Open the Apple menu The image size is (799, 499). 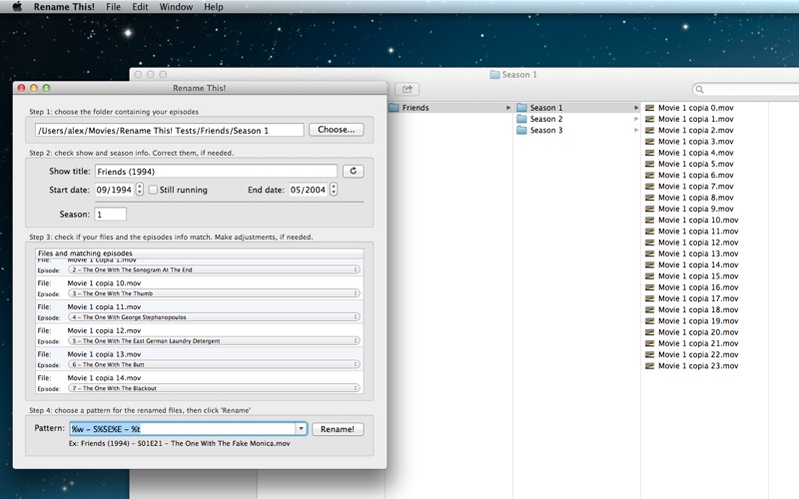(17, 7)
